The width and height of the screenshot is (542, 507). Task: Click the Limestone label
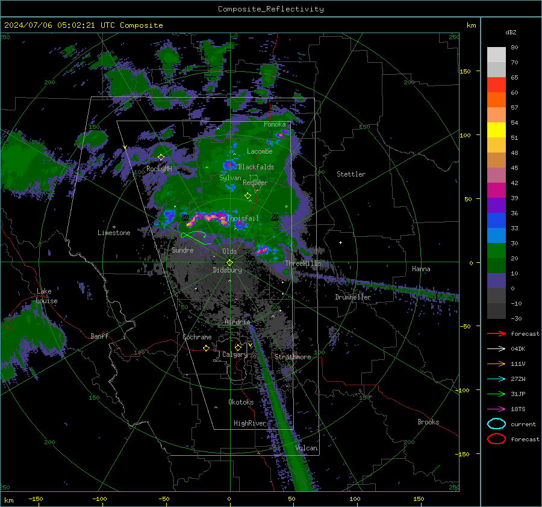point(114,233)
